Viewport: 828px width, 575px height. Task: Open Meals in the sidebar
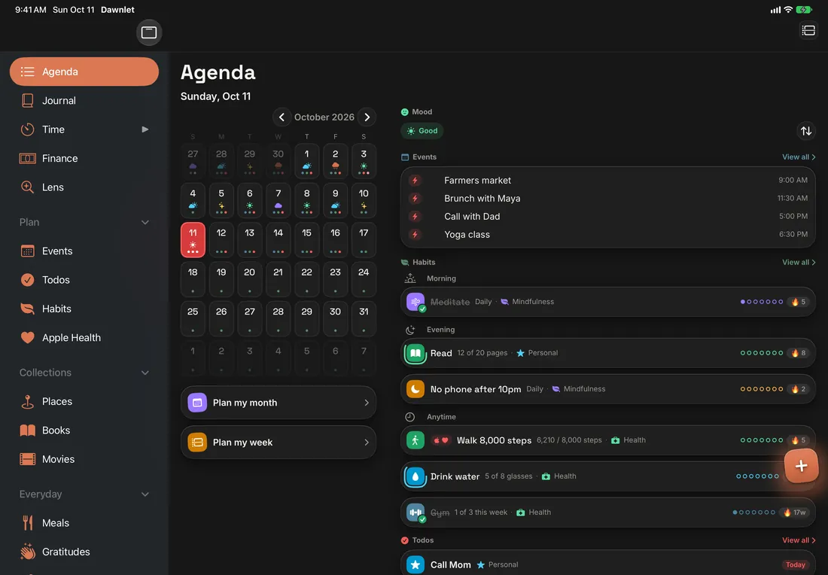coord(84,523)
